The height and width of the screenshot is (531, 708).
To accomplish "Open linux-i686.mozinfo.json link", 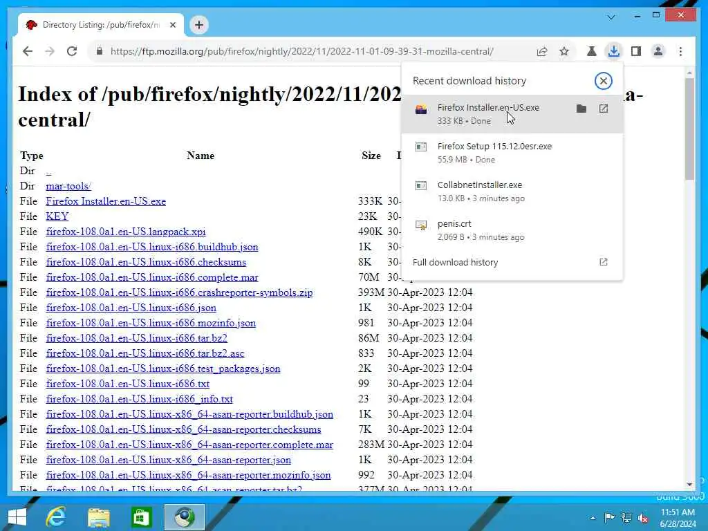I will [x=151, y=323].
